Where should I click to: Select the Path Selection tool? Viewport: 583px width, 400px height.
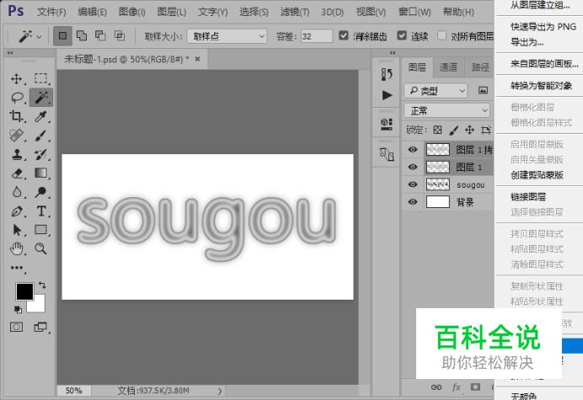tap(16, 230)
